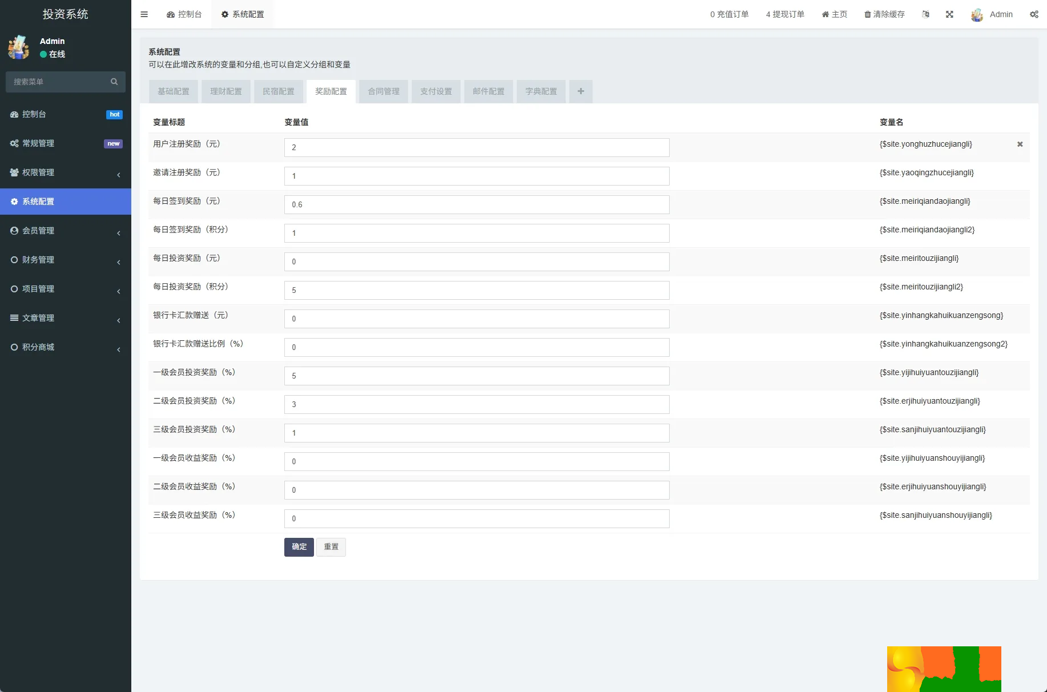
Task: Click variable name {$site.yaoqingzhucejiangli}
Action: click(x=927, y=173)
